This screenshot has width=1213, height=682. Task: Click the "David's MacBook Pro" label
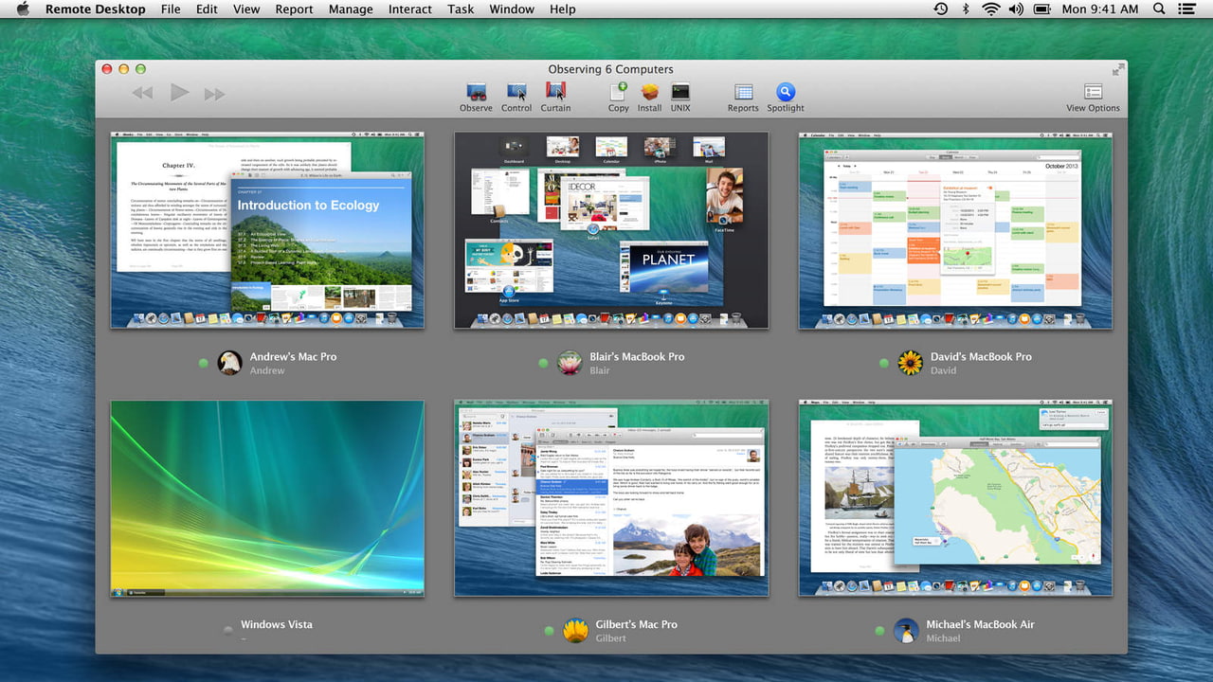[981, 356]
